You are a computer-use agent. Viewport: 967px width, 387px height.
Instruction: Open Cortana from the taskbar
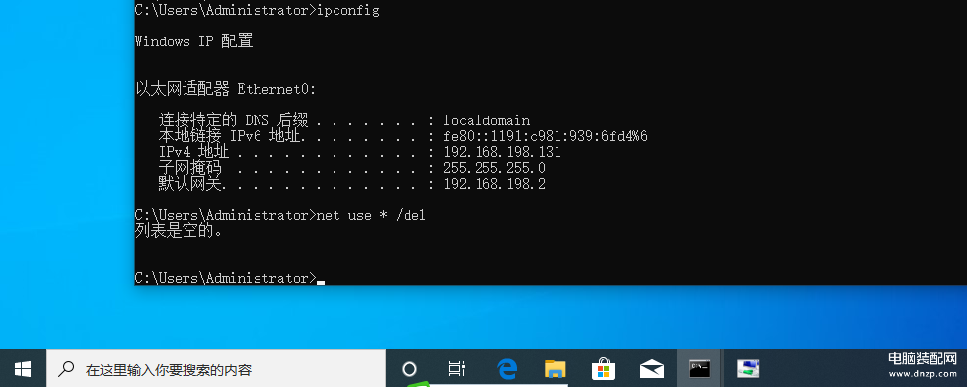coord(409,369)
